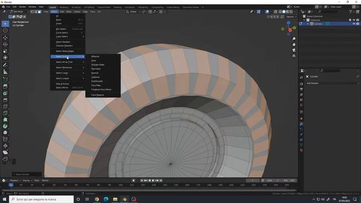
Task: Choose Material from the Select Similar submenu
Action: pos(95,56)
